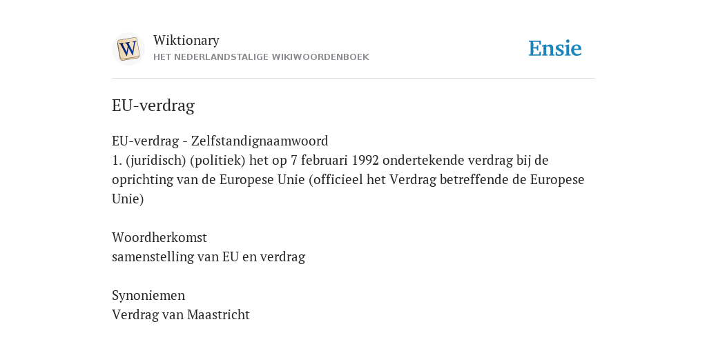Click the line EU-verdrag - Zelfstandignaamwoord
Viewport: 707px width, 353px height.
(220, 141)
